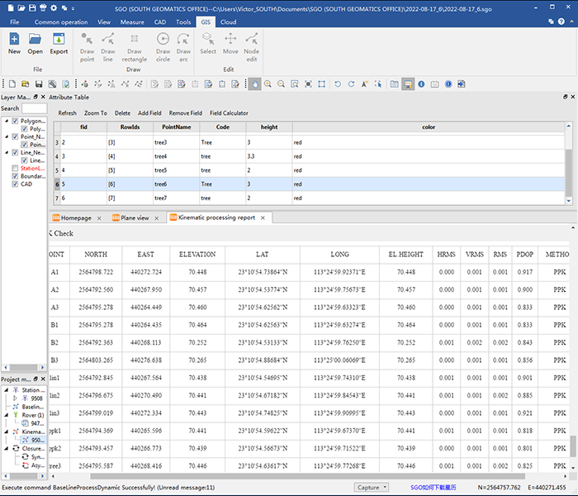Collapse the Closure... tree node
The image size is (578, 496).
(x=7, y=448)
